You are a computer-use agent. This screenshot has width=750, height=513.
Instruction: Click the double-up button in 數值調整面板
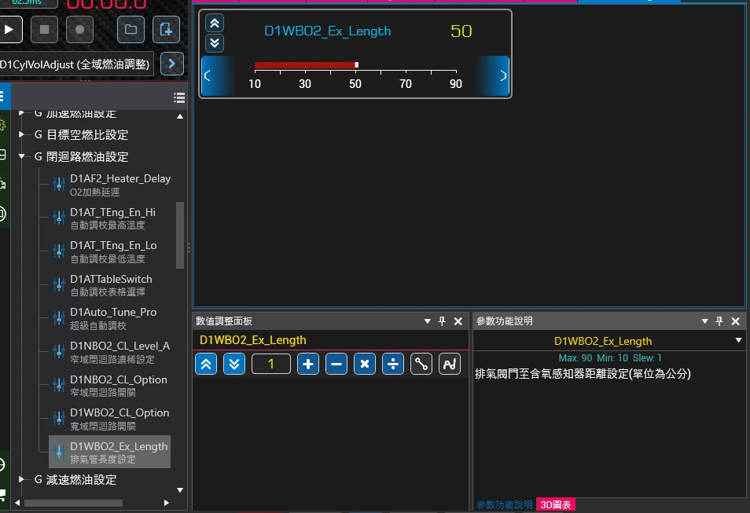[x=206, y=365]
